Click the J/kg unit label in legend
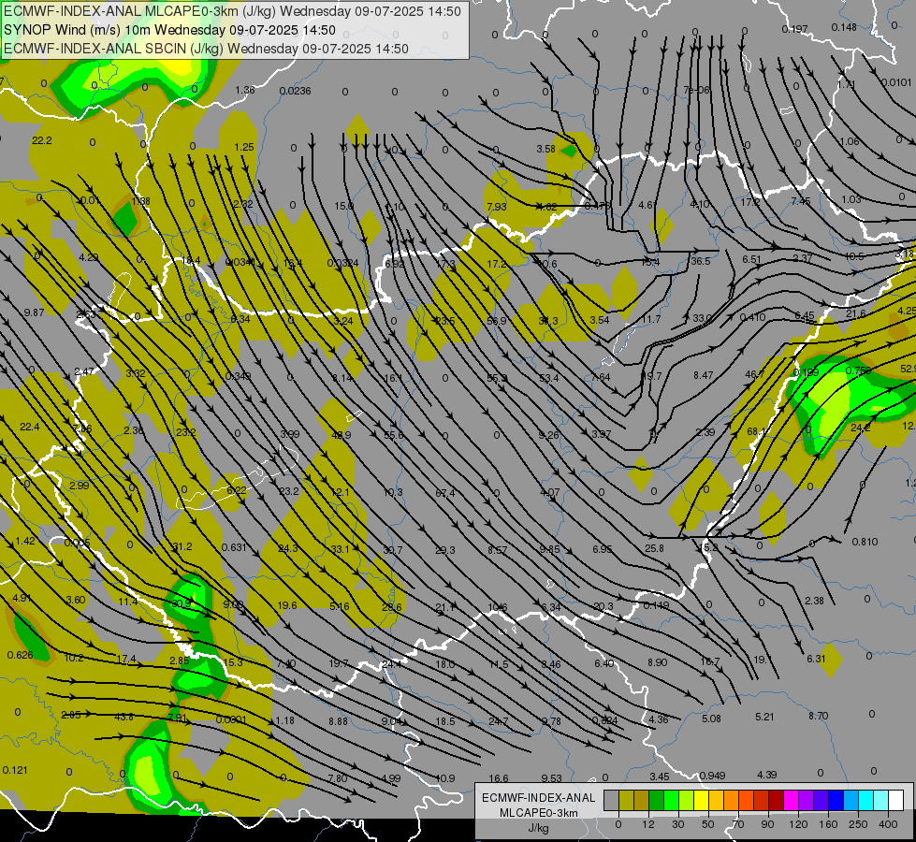The height and width of the screenshot is (842, 916). [x=539, y=828]
